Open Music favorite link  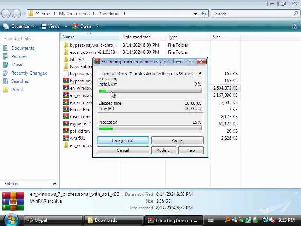tap(17, 64)
